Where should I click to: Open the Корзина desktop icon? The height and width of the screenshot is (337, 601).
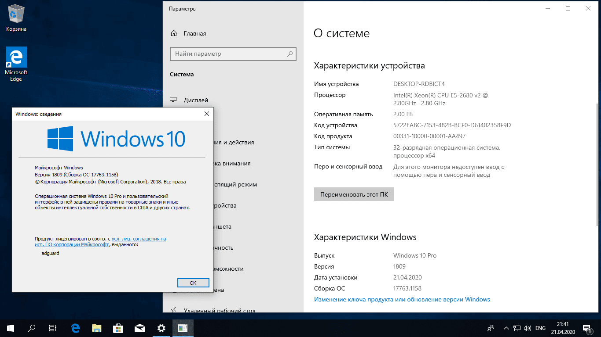click(x=16, y=18)
